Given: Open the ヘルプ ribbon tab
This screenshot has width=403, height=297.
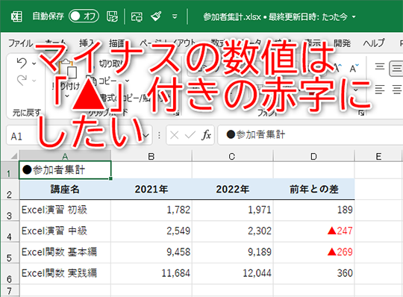Looking at the screenshot, I should click(x=374, y=43).
